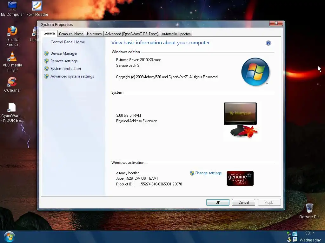Confirm with the OK button
Viewport: 325px width, 243px height.
click(218, 202)
